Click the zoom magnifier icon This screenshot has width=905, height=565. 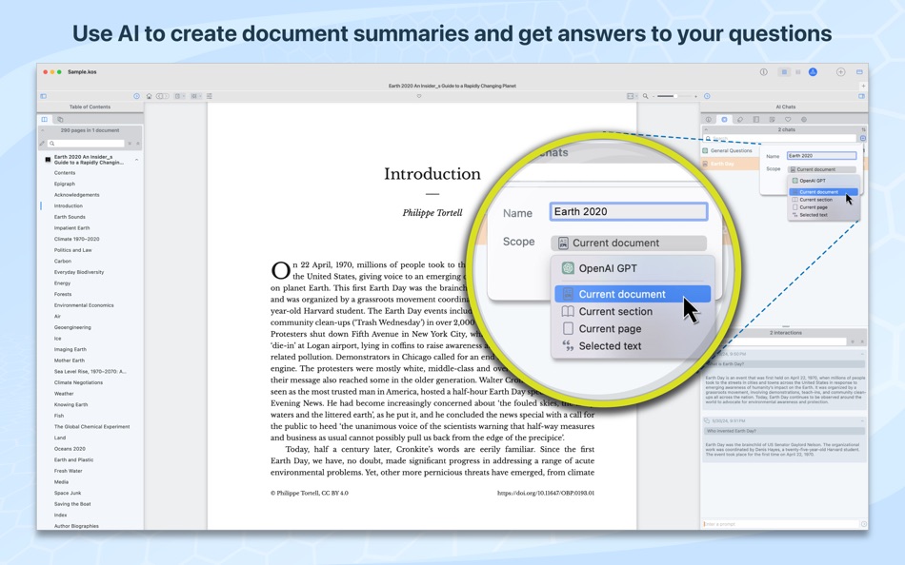coord(645,96)
